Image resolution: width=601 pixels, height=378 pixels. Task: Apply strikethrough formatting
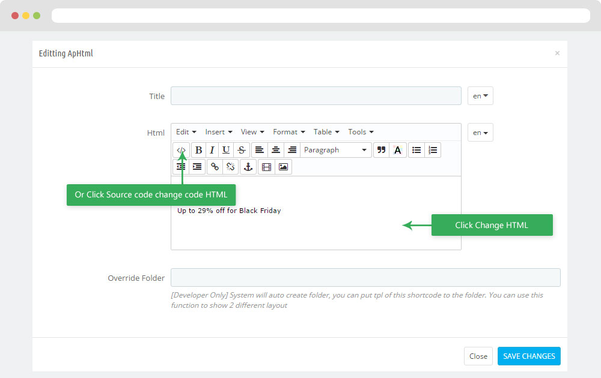click(242, 150)
